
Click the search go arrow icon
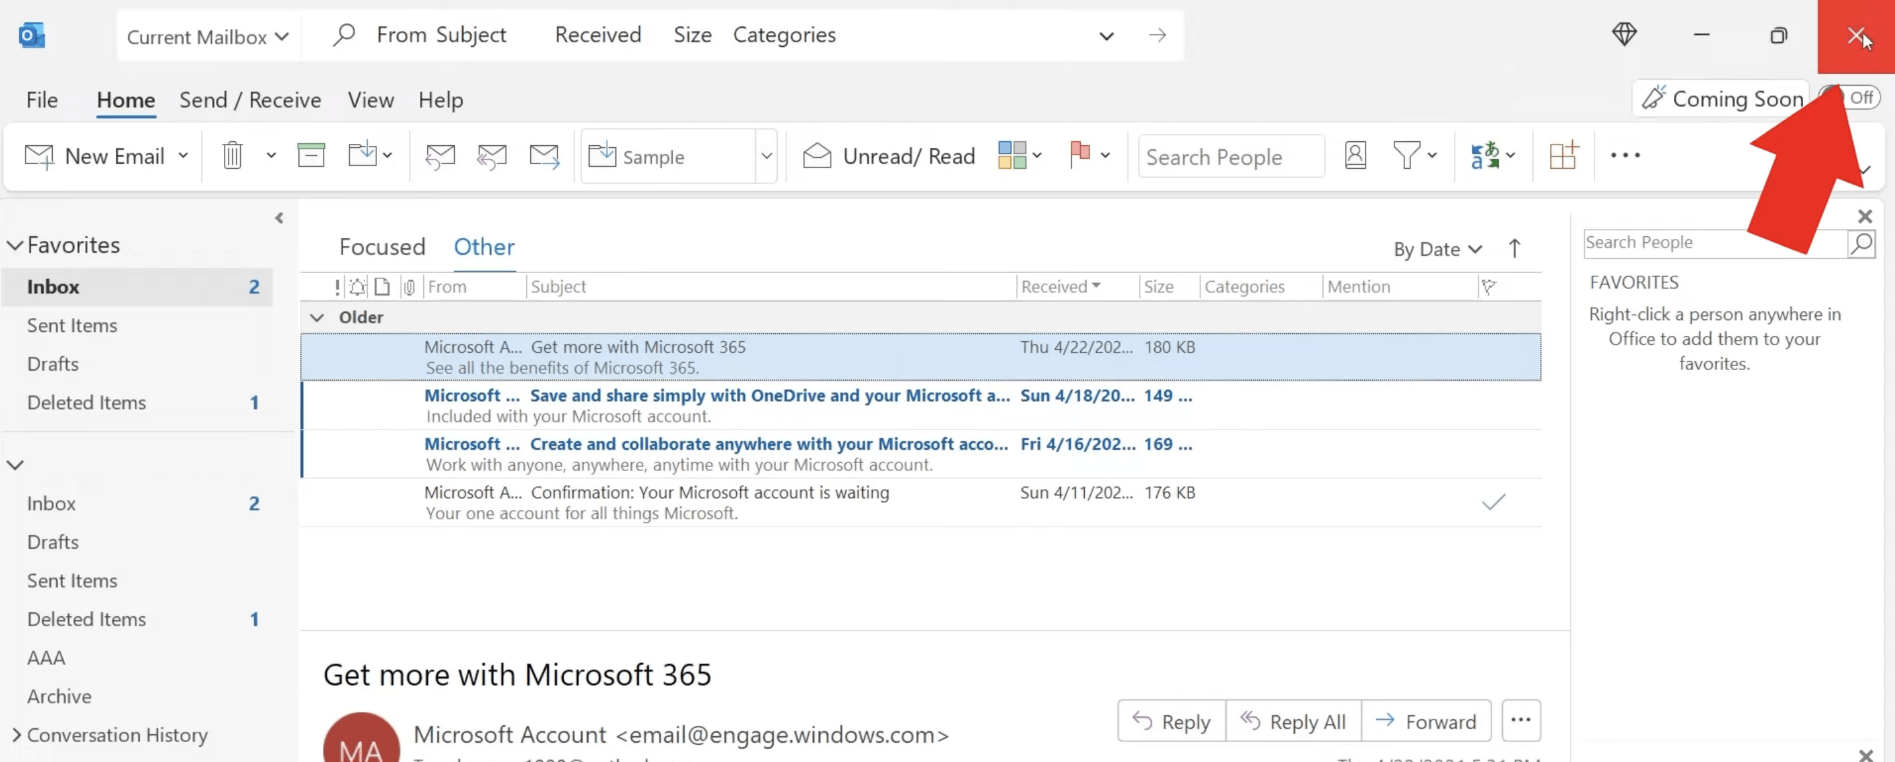(1157, 34)
